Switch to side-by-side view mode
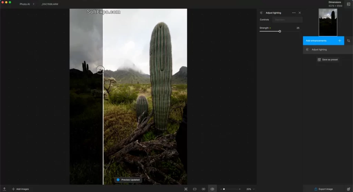Image resolution: width=353 pixels, height=192 pixels. 203,189
